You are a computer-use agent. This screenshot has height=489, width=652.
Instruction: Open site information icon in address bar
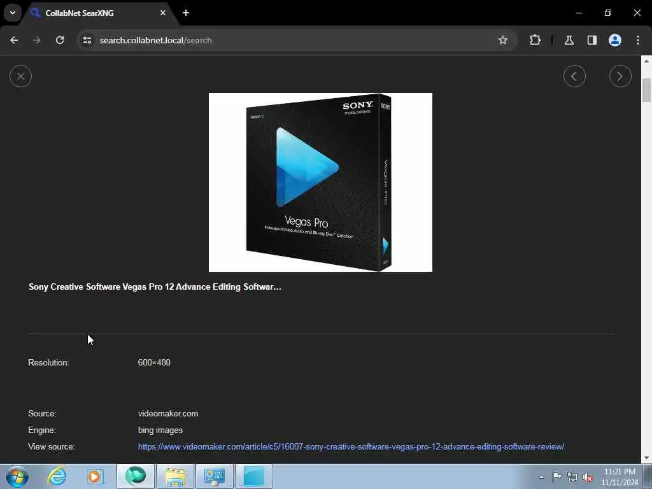click(x=87, y=40)
